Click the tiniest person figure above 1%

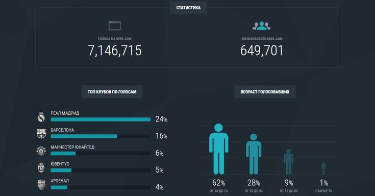coord(323,168)
